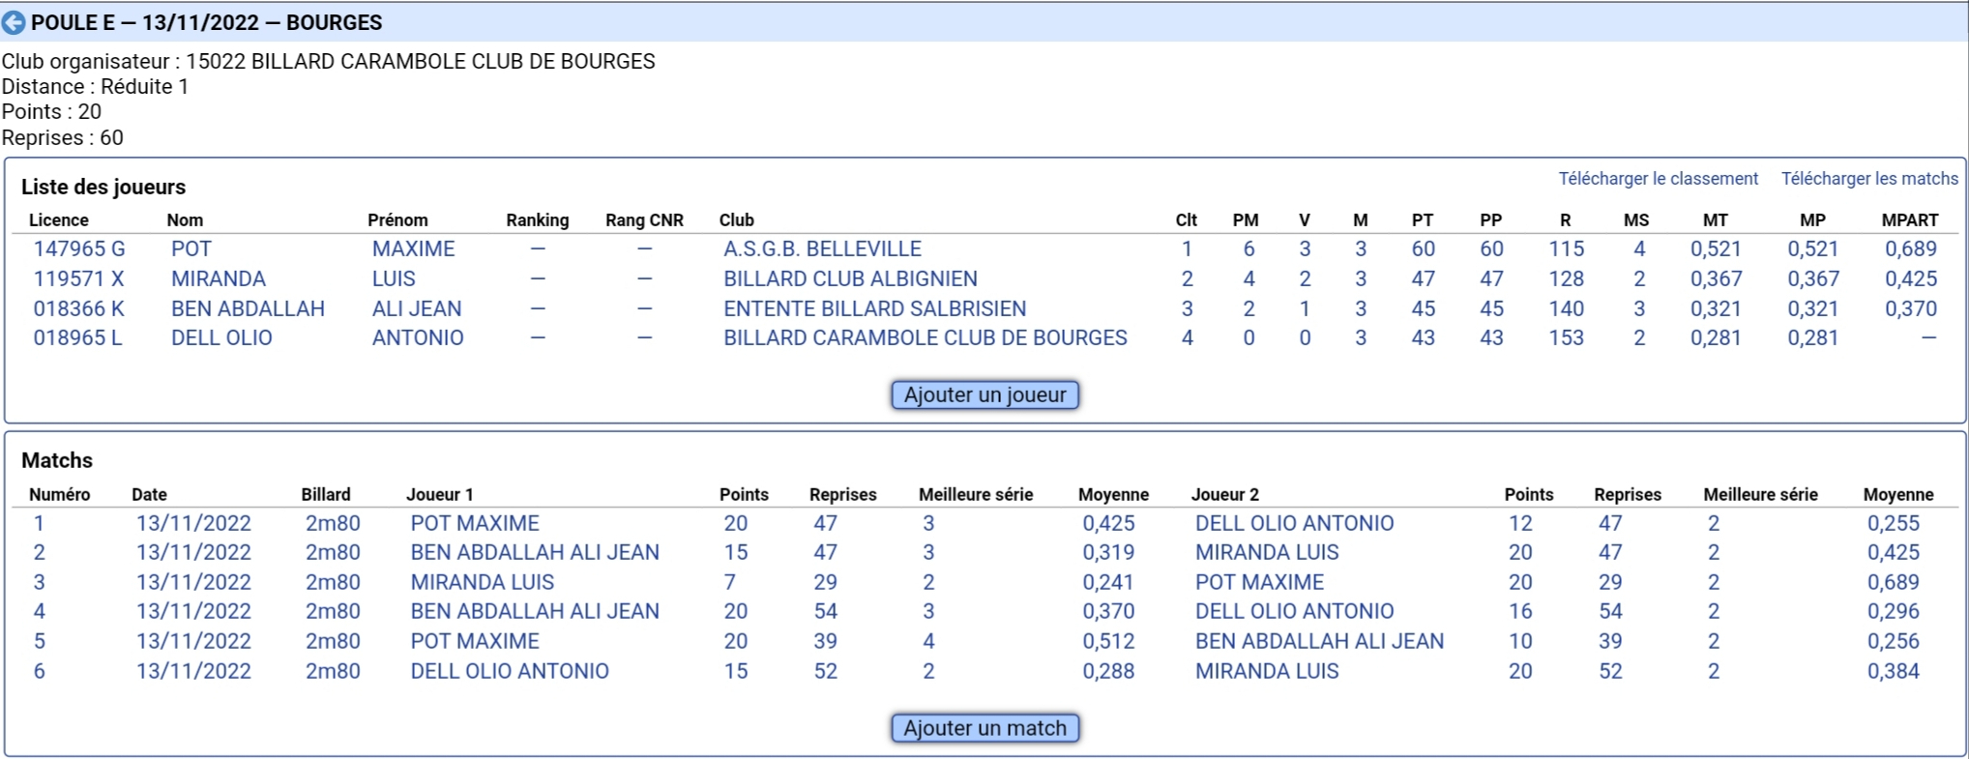Select licence 147965 G in players list
1969x759 pixels.
[79, 248]
